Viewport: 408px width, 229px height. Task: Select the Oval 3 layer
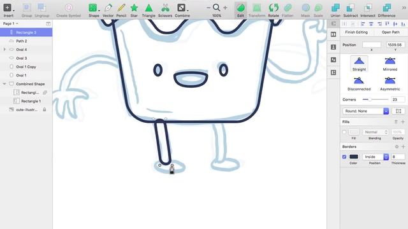pos(26,58)
